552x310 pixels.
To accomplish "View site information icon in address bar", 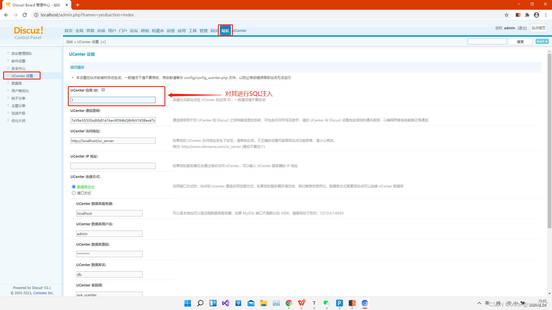I will tap(36, 15).
